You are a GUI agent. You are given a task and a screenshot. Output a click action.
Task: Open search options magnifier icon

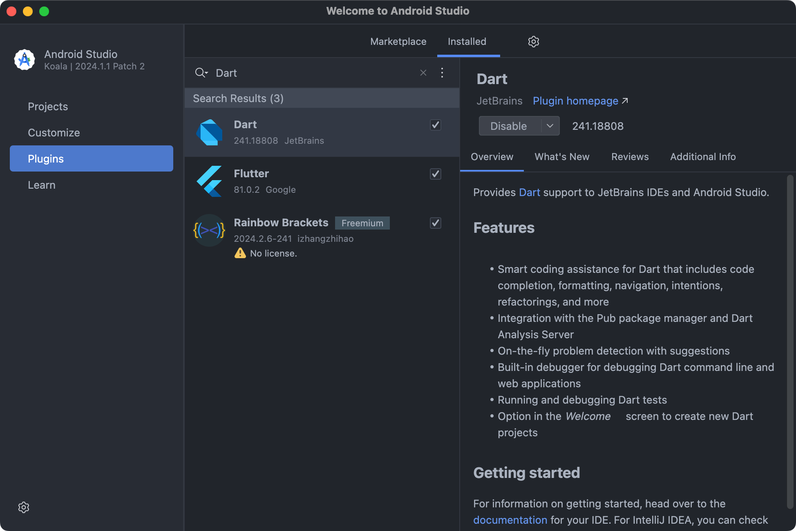point(201,73)
